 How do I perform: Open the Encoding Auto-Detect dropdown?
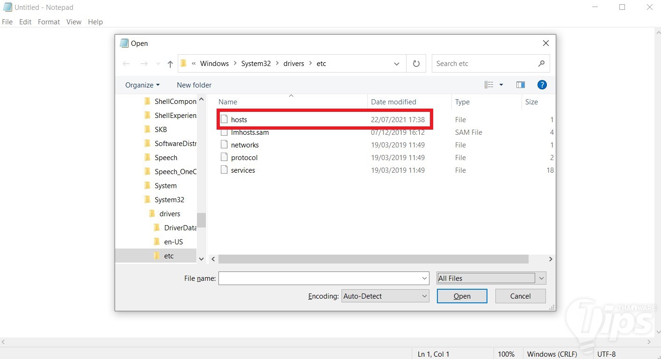(385, 296)
